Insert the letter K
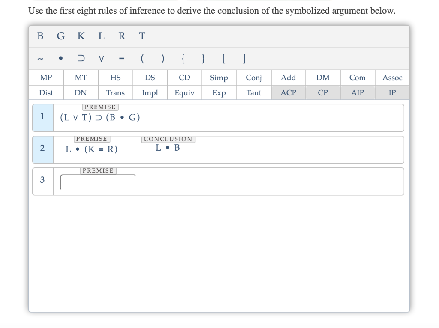Image resolution: width=439 pixels, height=328 pixels. (81, 36)
